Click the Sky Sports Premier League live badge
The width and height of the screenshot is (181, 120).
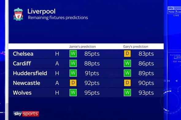pos(174,11)
